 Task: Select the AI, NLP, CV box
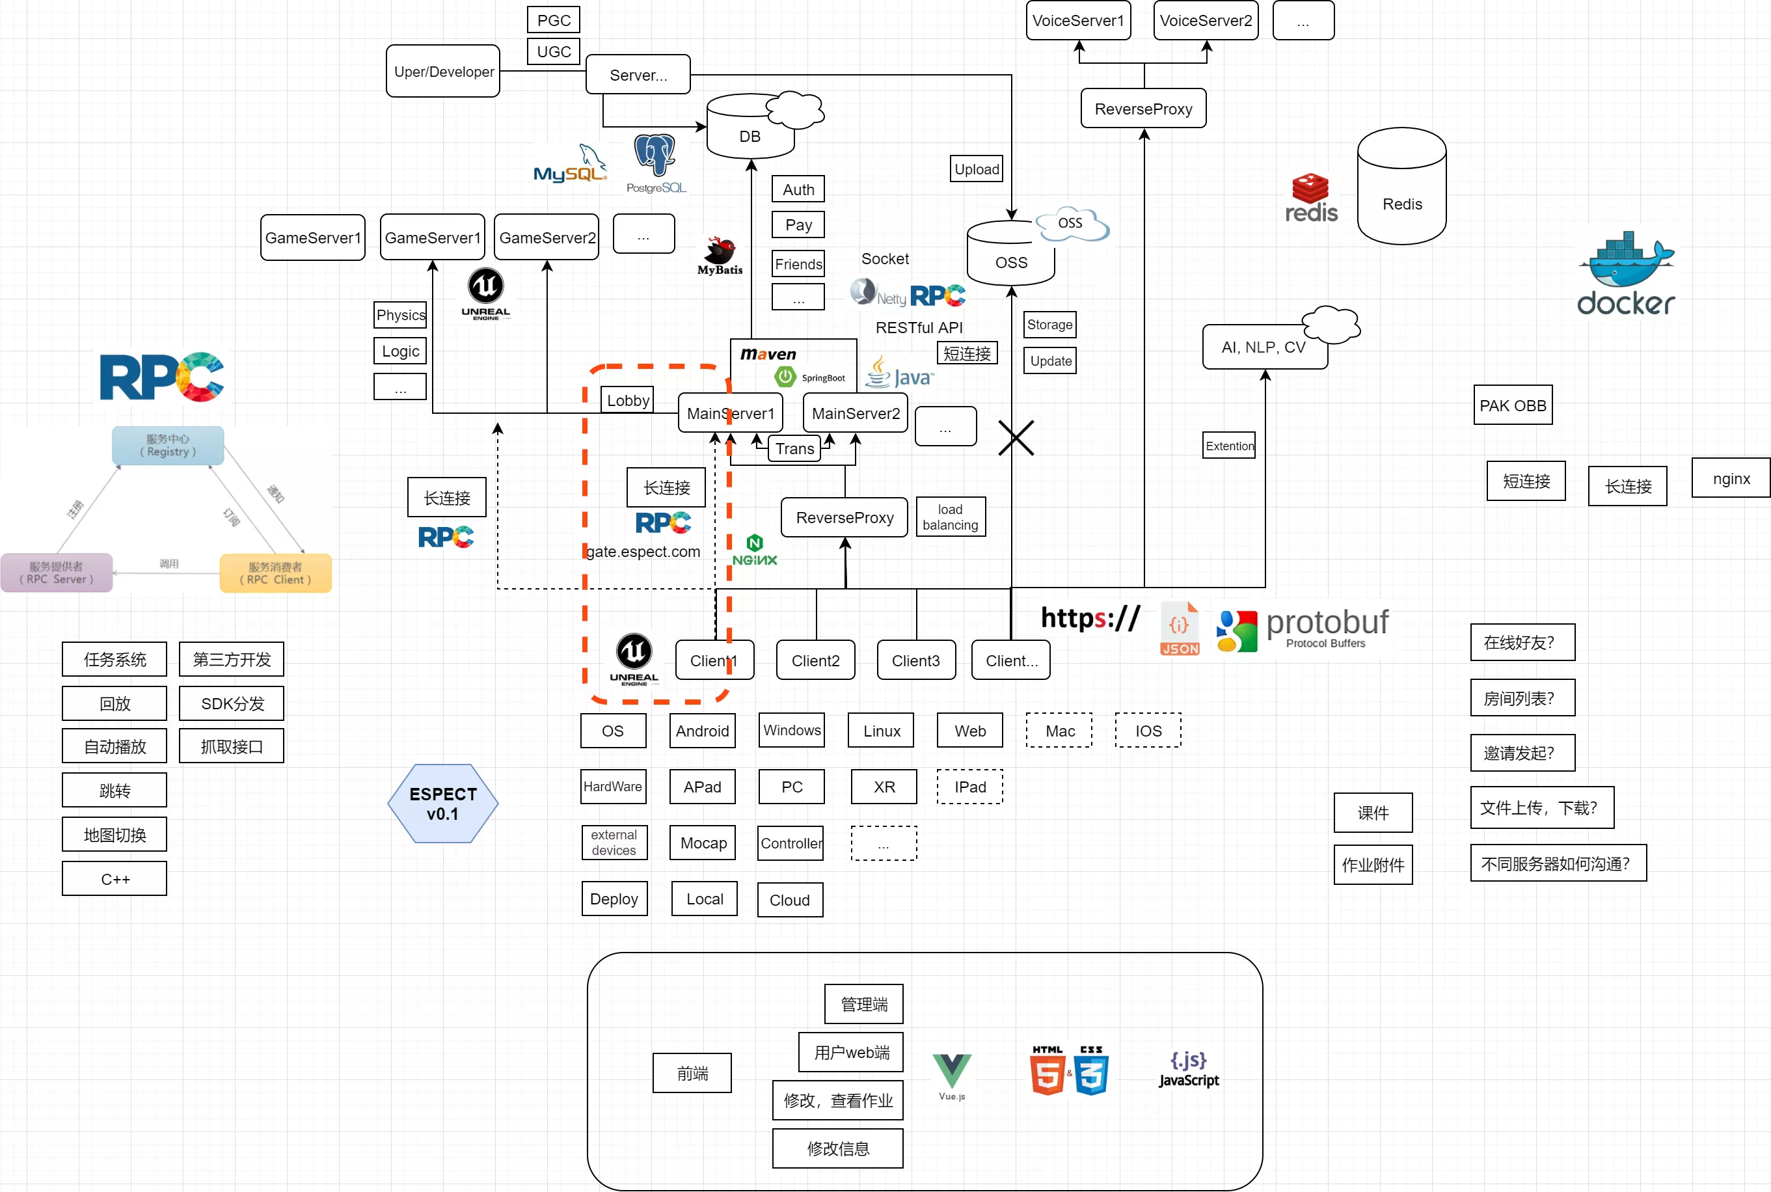coord(1265,347)
